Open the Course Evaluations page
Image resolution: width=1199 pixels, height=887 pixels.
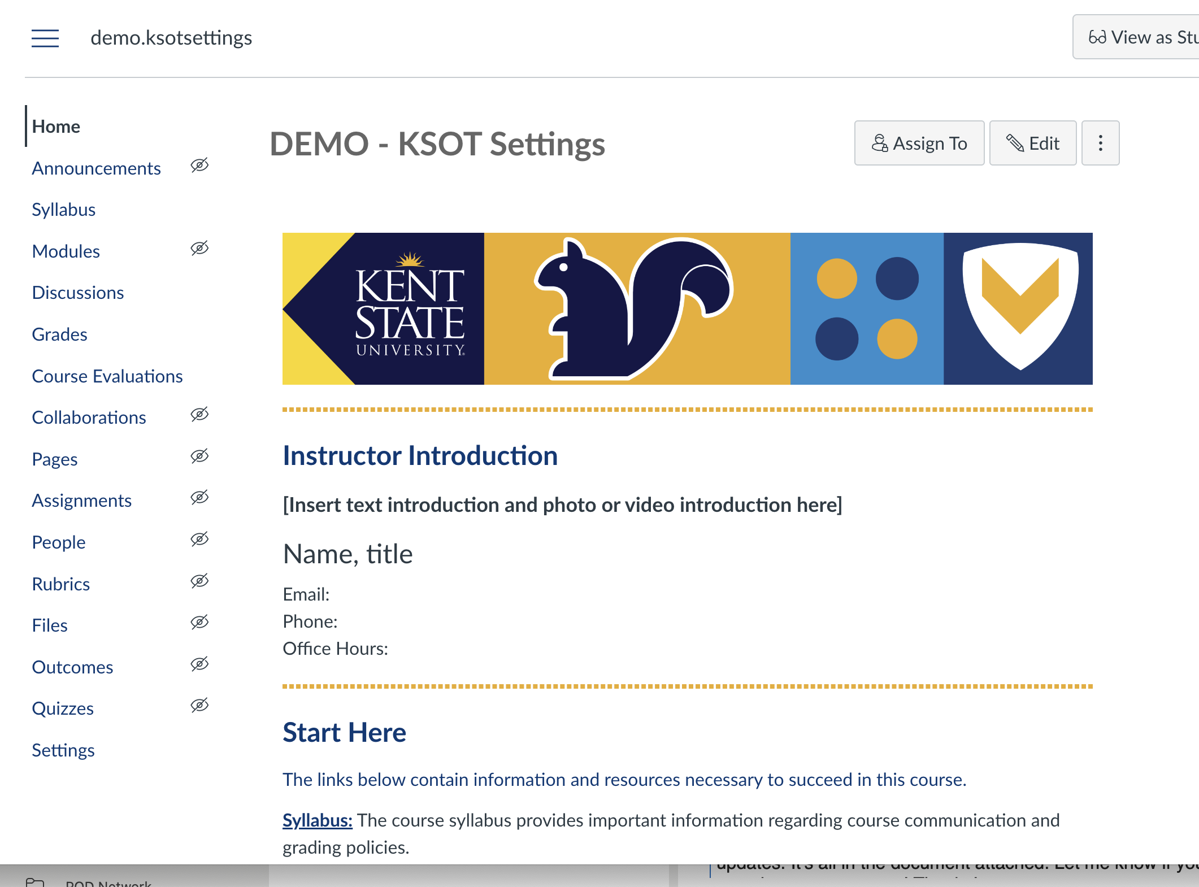point(107,376)
